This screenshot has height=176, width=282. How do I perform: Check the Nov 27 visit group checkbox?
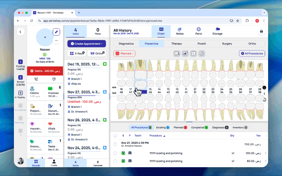(x=115, y=144)
